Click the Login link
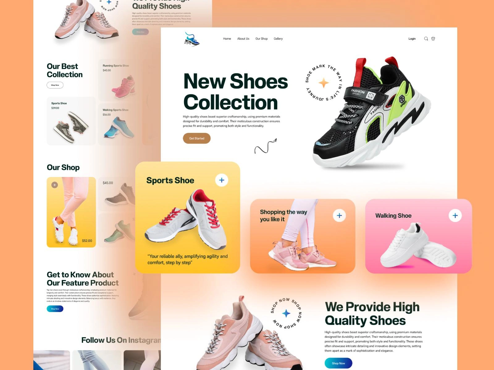This screenshot has width=494, height=370. pyautogui.click(x=412, y=39)
